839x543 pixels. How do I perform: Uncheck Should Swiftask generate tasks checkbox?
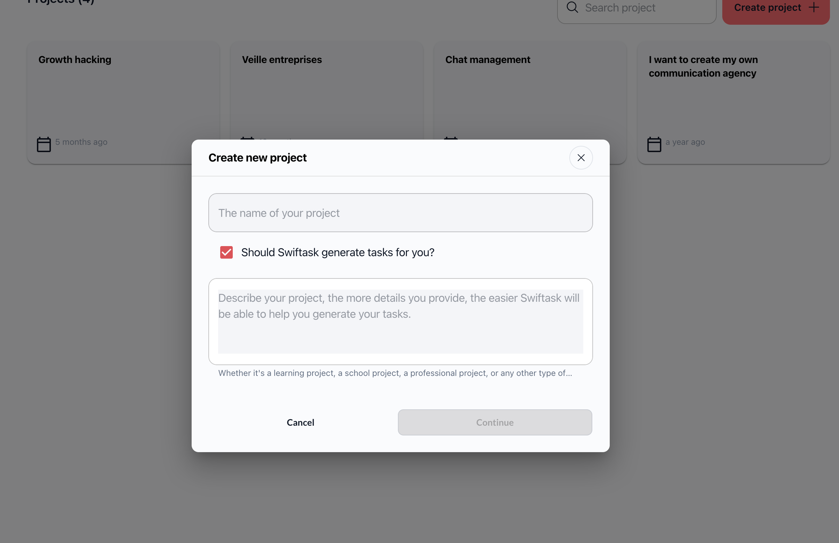pos(226,252)
